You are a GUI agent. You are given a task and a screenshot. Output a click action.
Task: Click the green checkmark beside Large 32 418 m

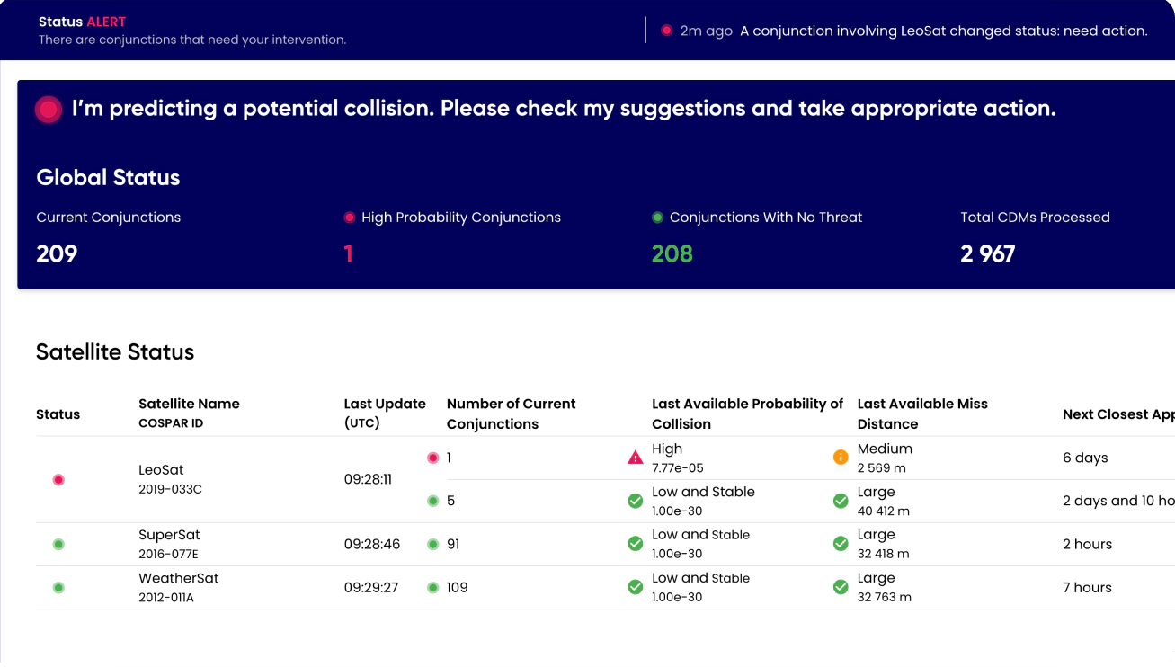tap(841, 544)
